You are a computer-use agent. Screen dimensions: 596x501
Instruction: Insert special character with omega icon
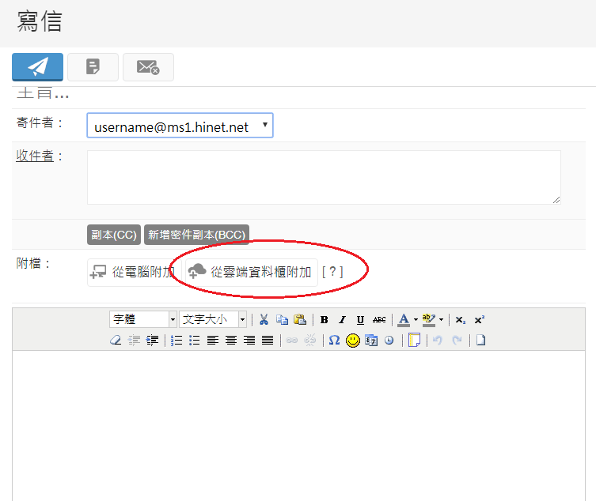[334, 340]
